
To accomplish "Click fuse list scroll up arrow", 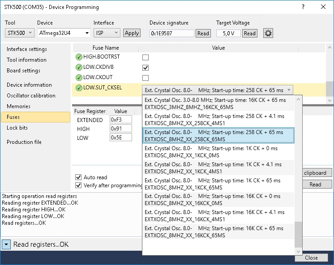I will pyautogui.click(x=330, y=47).
